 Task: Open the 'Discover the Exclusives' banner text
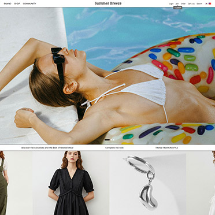tap(47, 148)
